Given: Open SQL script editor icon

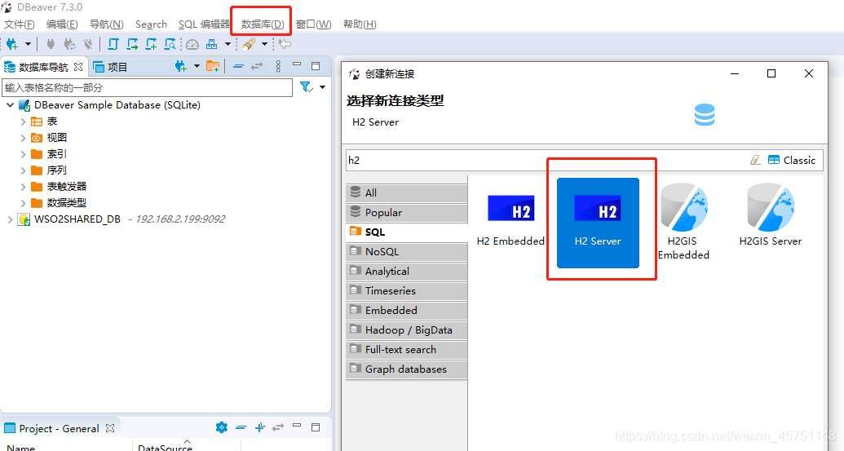Looking at the screenshot, I should coord(113,44).
